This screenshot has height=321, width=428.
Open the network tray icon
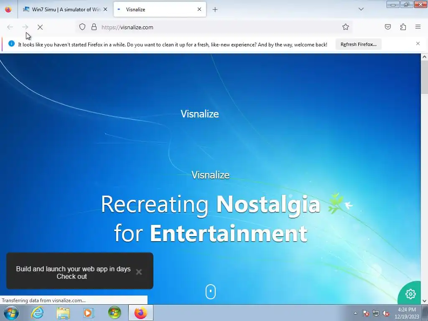point(376,313)
